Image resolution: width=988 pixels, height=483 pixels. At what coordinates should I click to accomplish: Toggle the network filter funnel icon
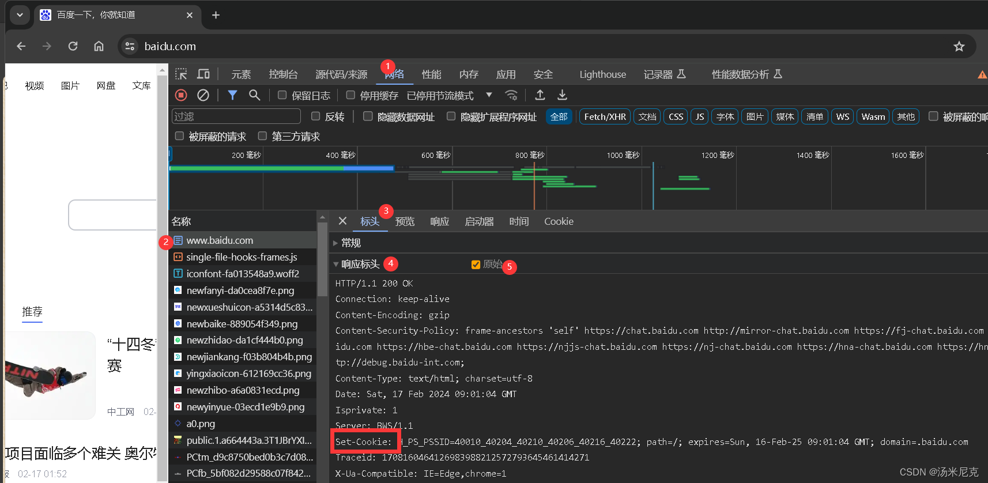pyautogui.click(x=232, y=95)
